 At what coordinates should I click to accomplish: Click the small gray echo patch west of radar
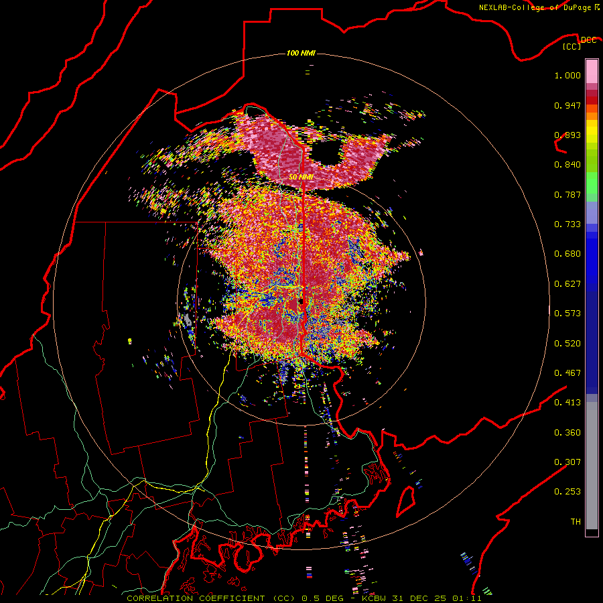click(x=187, y=319)
